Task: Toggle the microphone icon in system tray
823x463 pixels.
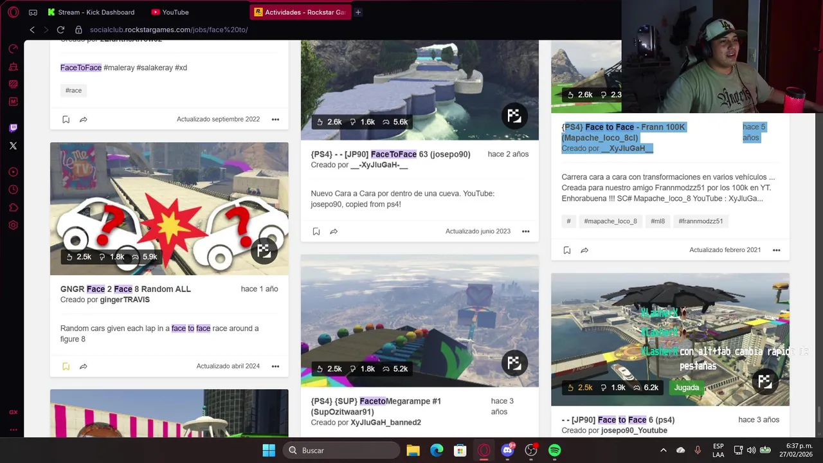Action: pos(698,450)
